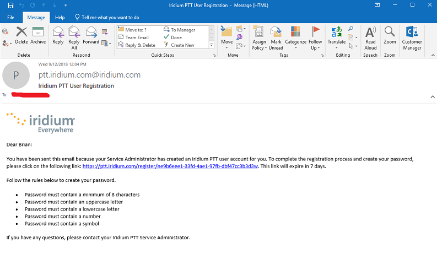Go to next item with down arrow
This screenshot has width=437, height=269.
pyautogui.click(x=55, y=6)
